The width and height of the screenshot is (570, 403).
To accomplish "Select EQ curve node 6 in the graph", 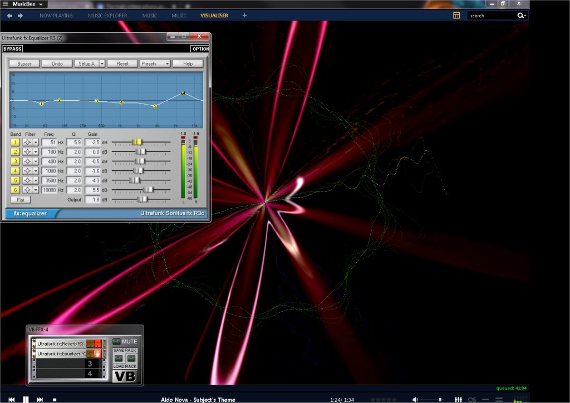I will tap(183, 93).
